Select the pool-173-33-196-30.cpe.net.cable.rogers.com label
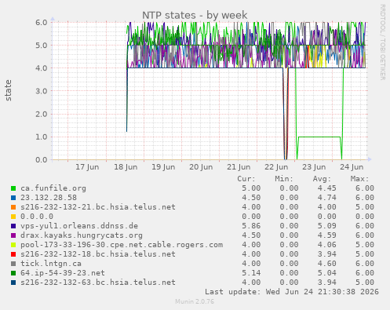The height and width of the screenshot is (310, 390). click(122, 245)
